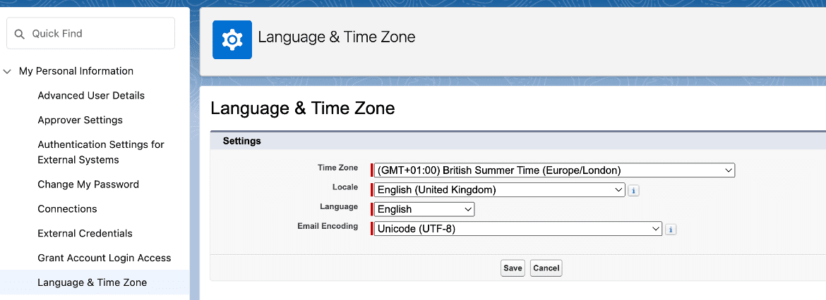Select Change My Password in sidebar

coord(88,185)
